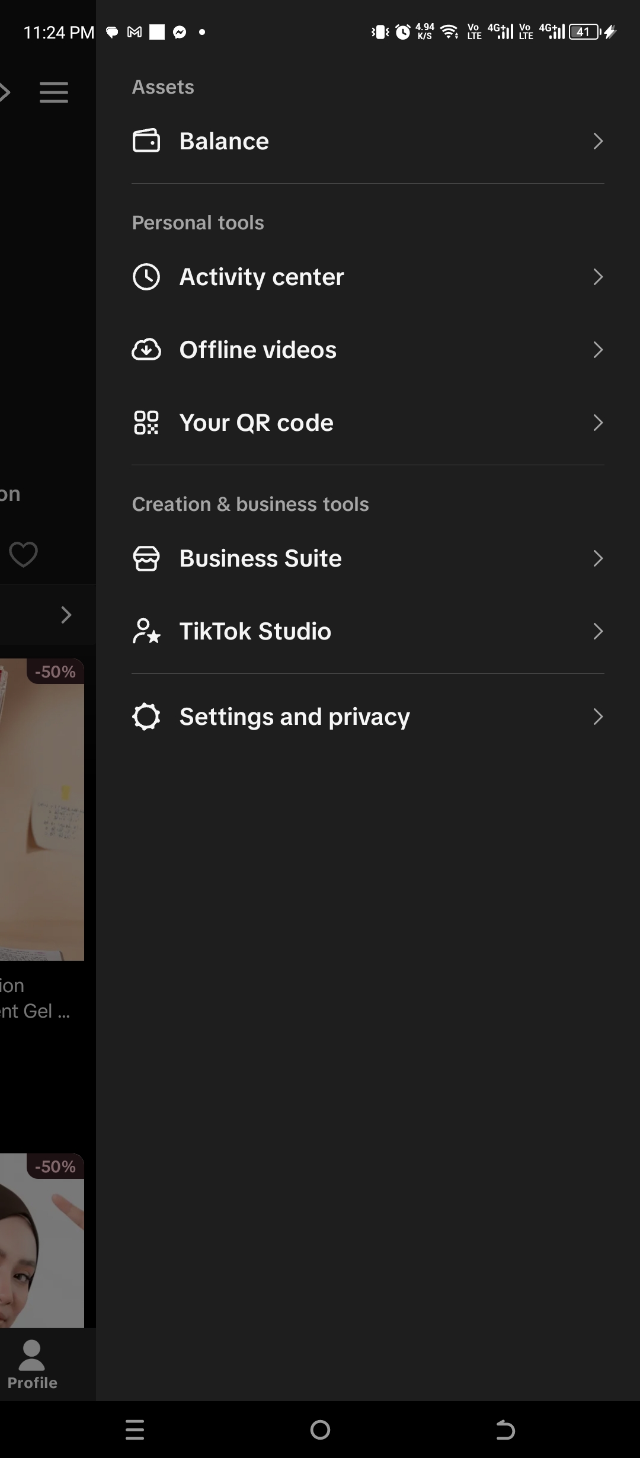
Task: Tap the Android home circle icon
Action: [x=320, y=1430]
